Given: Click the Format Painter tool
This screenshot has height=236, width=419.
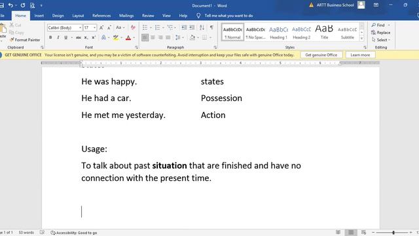Looking at the screenshot, I should tap(25, 39).
